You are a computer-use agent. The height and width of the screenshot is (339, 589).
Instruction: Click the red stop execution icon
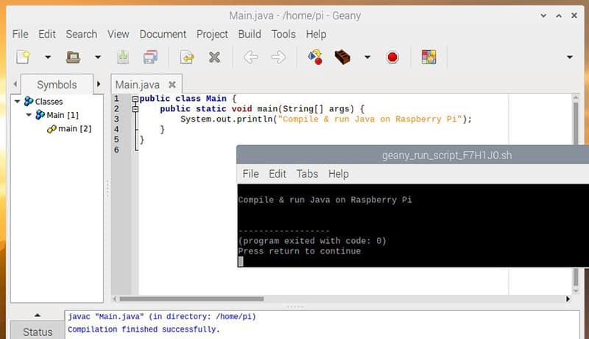click(x=392, y=57)
